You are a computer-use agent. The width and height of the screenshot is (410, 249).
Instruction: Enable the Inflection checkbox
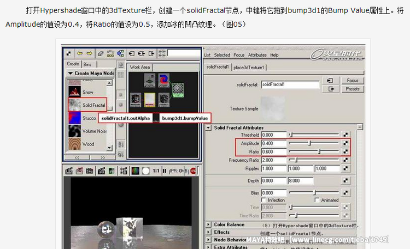point(263,200)
